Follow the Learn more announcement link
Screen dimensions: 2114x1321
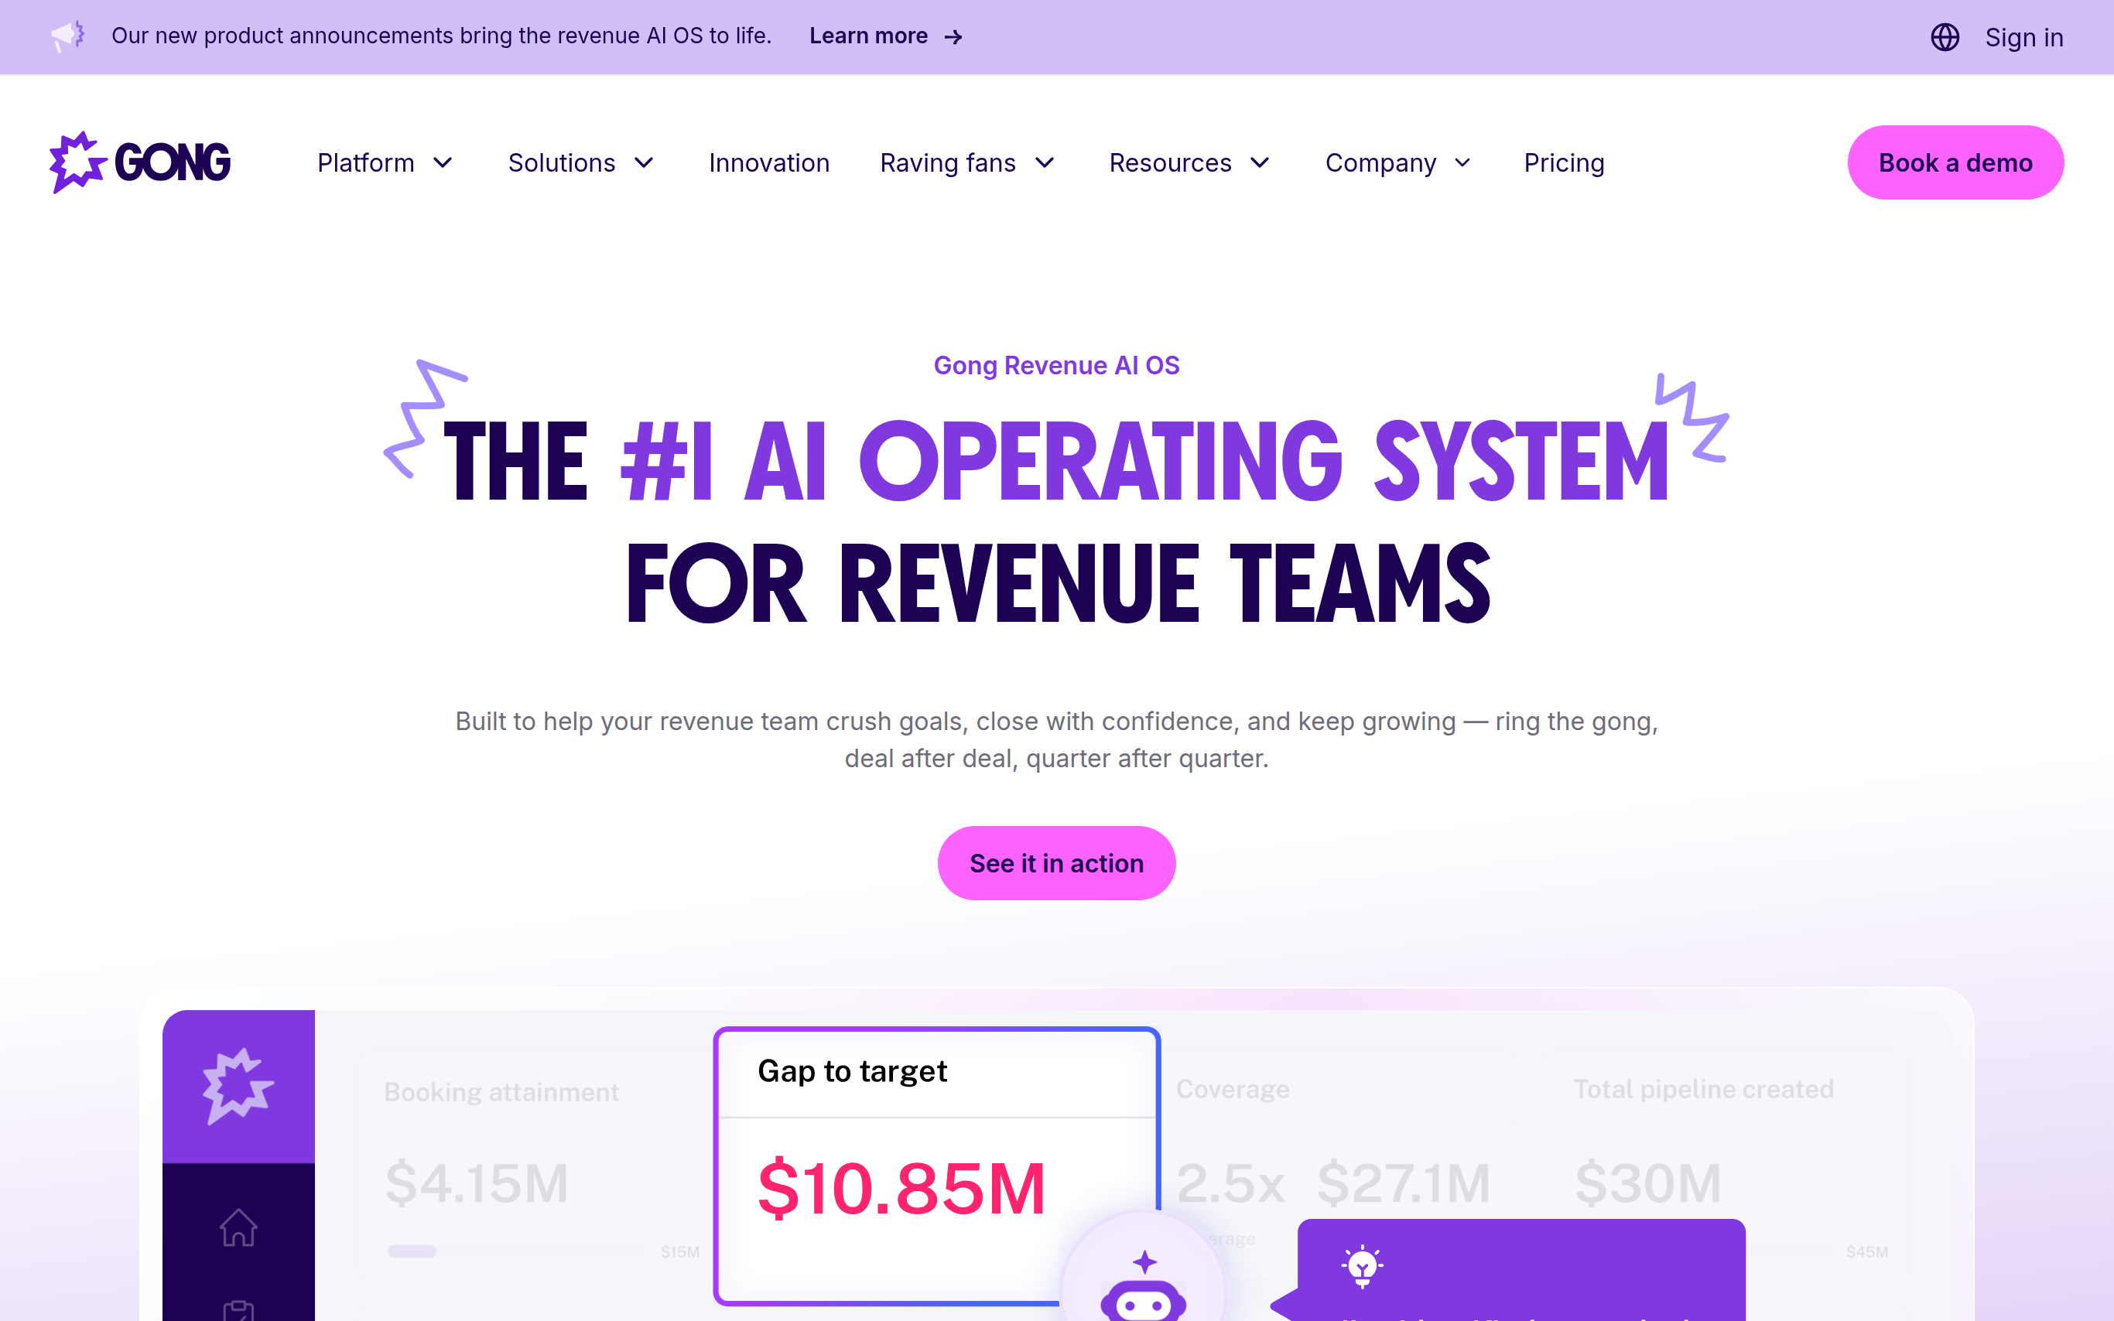pyautogui.click(x=884, y=36)
